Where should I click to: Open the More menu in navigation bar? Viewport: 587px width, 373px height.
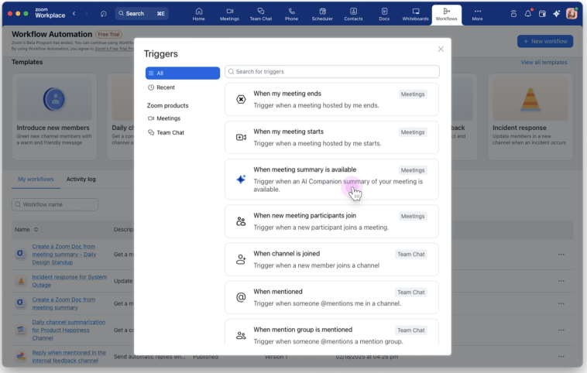(x=477, y=14)
